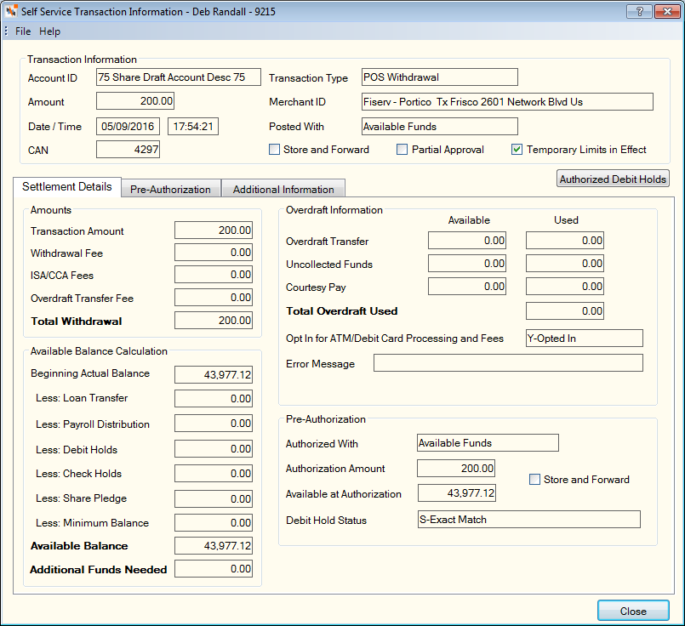
Task: Click the application icon in the title bar
Action: pyautogui.click(x=11, y=11)
